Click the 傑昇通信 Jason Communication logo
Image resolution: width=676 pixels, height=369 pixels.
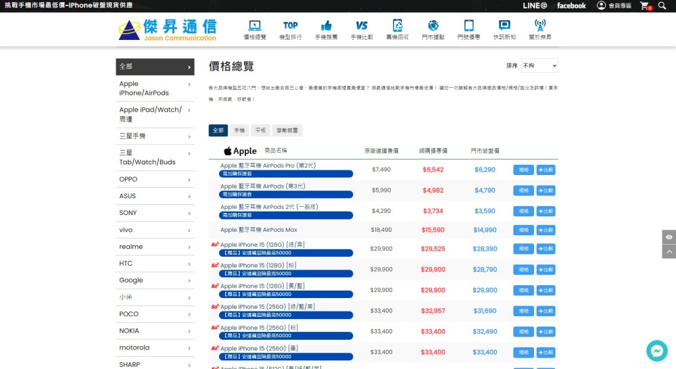pyautogui.click(x=168, y=30)
